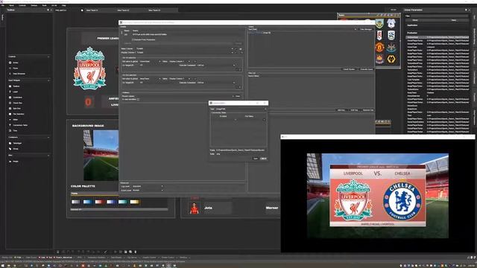This screenshot has width=477, height=268.
Task: Click the Burnley crest in Teams window
Action: [379, 23]
